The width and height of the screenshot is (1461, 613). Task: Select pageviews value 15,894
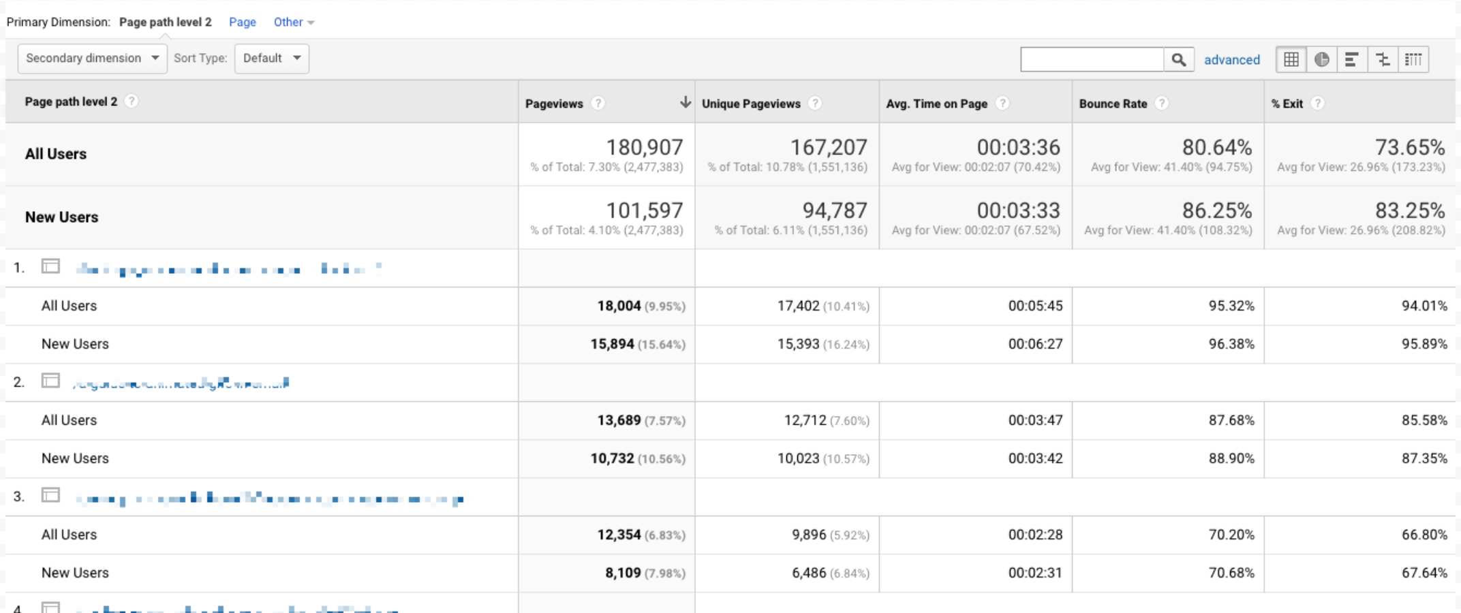click(x=612, y=344)
